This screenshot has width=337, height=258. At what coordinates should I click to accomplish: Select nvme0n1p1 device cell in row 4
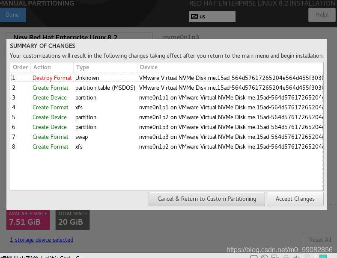231,108
